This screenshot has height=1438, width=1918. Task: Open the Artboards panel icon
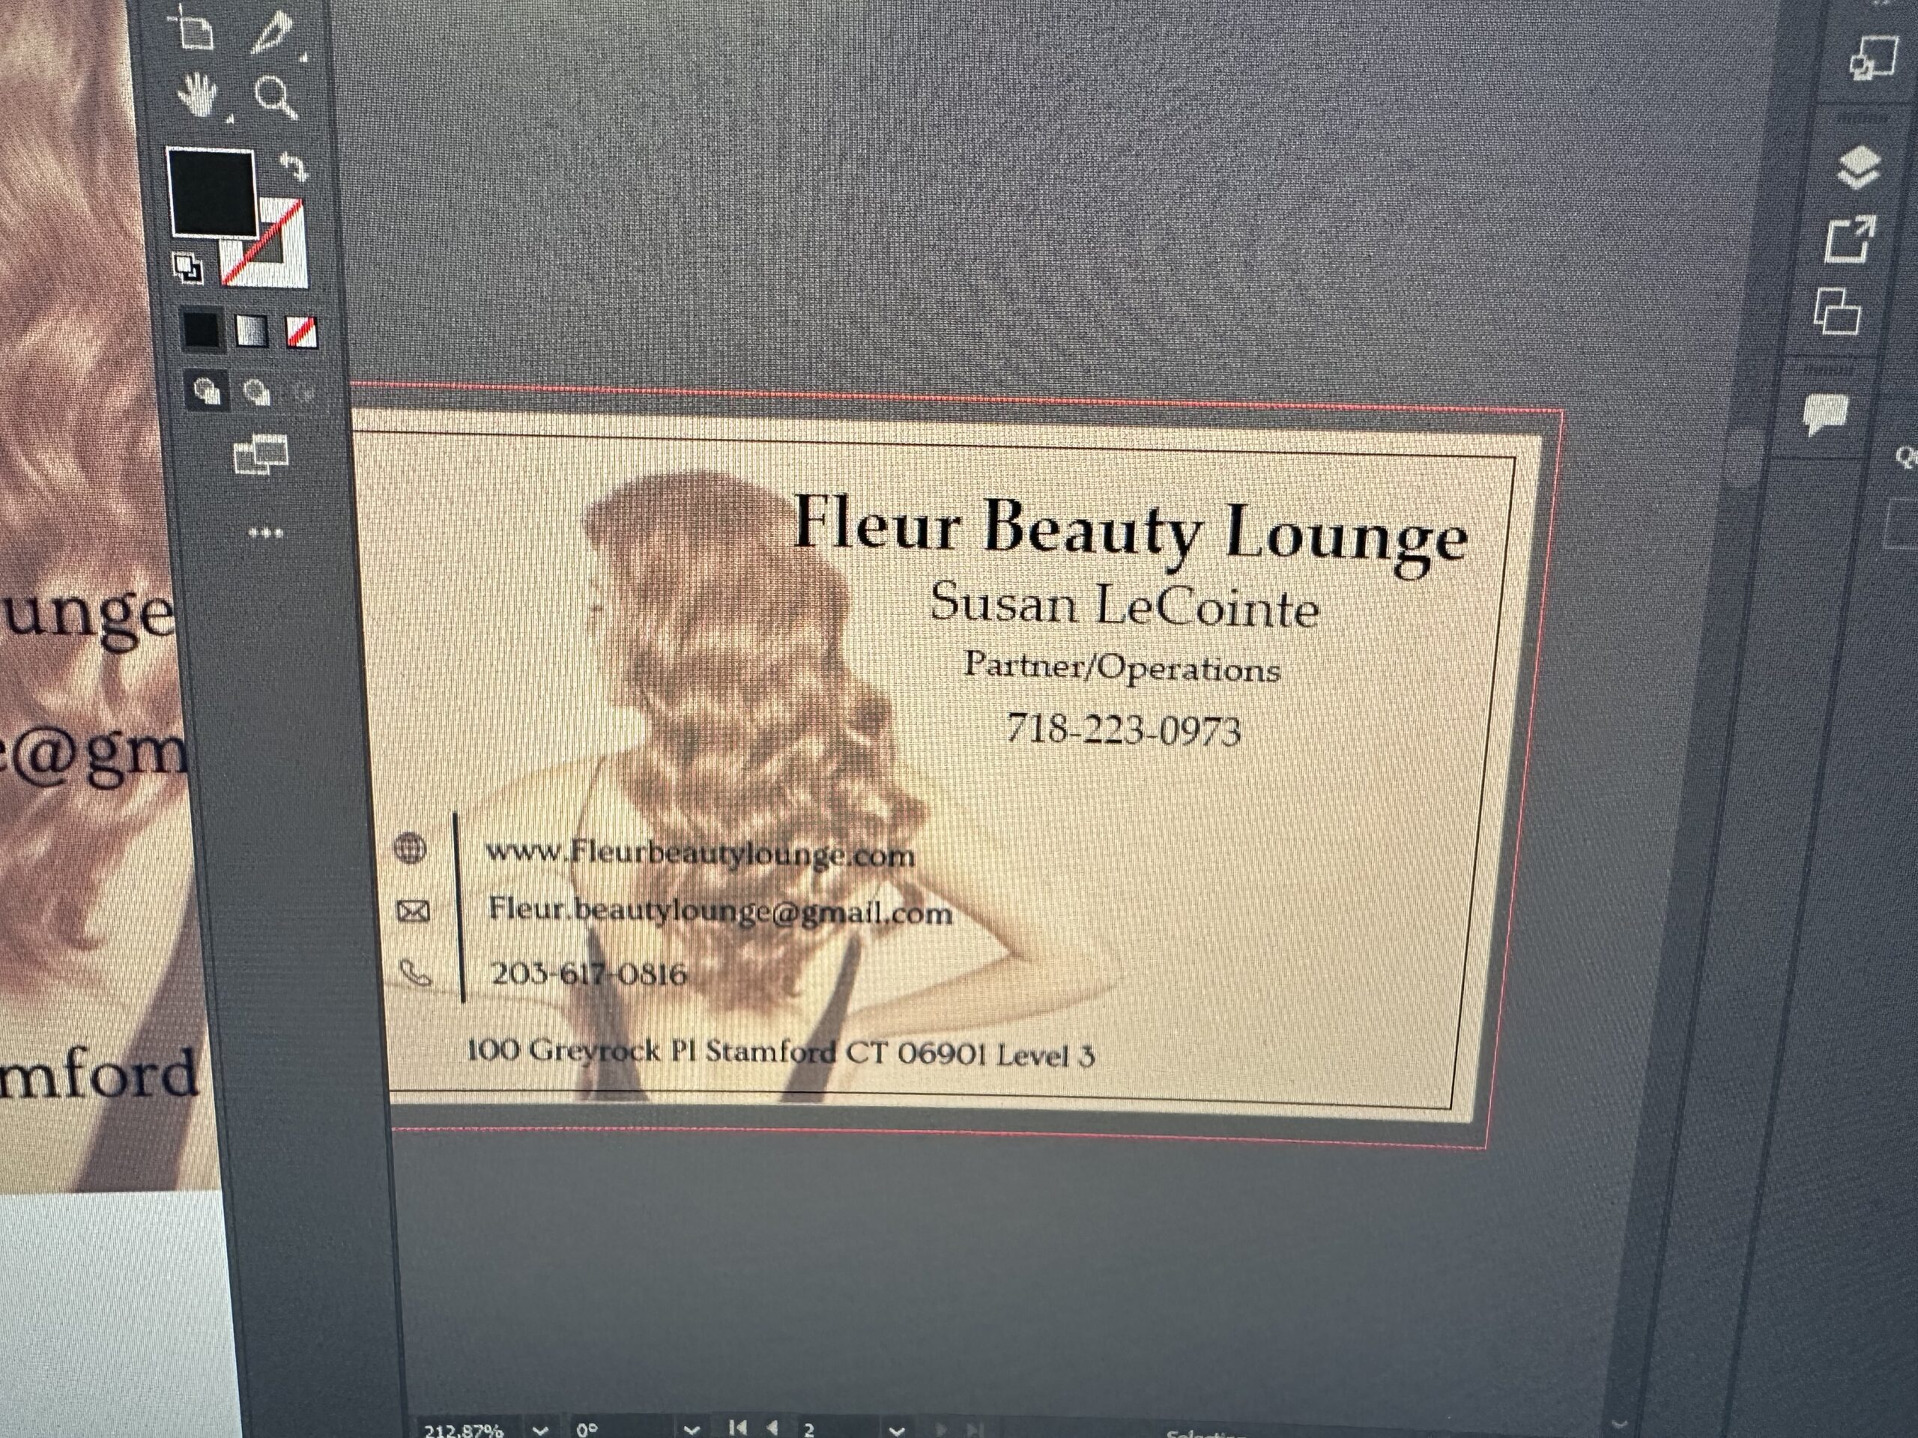tap(1837, 311)
